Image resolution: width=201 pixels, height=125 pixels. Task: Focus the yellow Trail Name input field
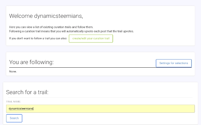pyautogui.click(x=100, y=109)
